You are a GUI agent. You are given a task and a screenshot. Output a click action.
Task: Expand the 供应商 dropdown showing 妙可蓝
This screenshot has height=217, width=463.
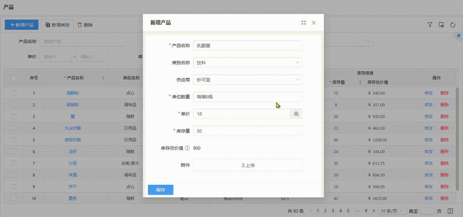coord(247,80)
